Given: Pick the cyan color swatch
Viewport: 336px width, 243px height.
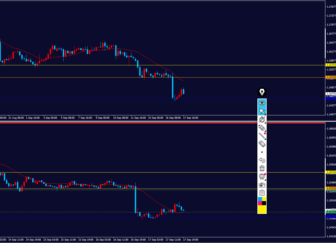Looking at the screenshot, I should [x=260, y=199].
